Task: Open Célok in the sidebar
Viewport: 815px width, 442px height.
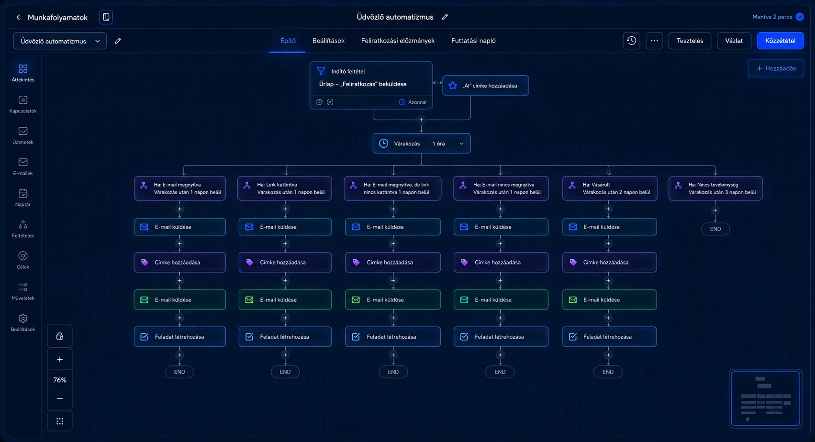Action: tap(23, 260)
